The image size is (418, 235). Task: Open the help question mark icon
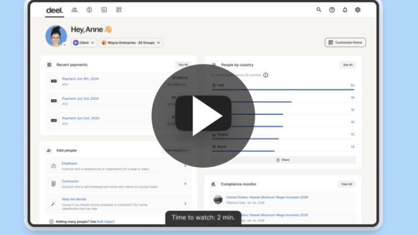(x=332, y=10)
